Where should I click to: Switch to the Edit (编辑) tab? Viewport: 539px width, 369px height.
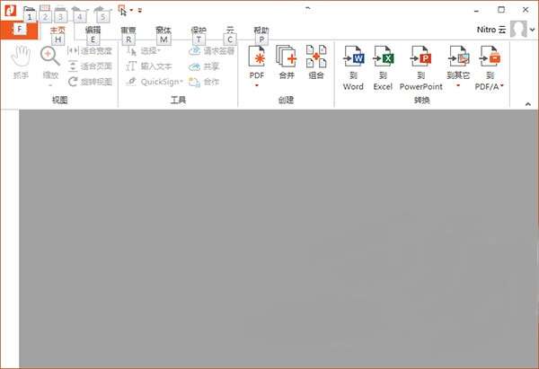93,31
